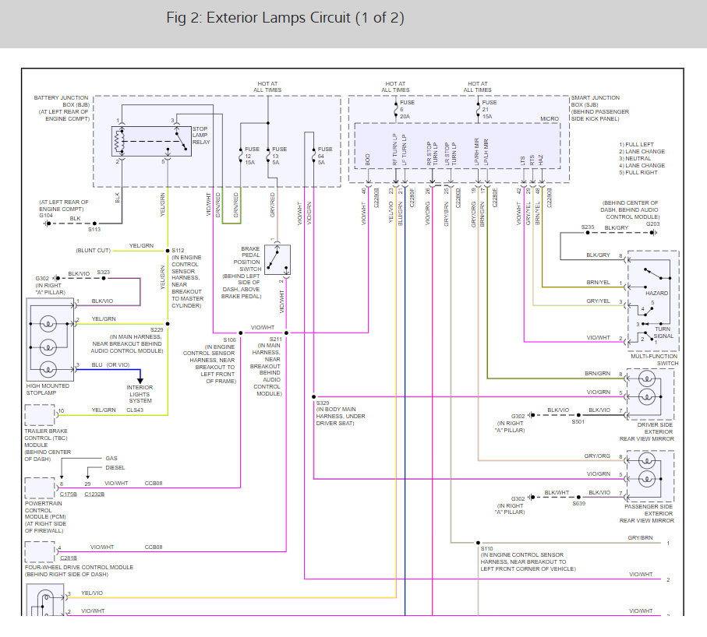707x637 pixels.
Task: Click the stop lamp relay coil symbol
Action: 119,142
